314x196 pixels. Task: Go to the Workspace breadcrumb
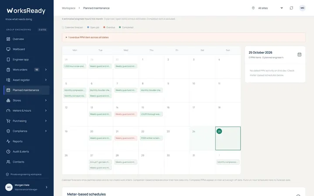(x=68, y=8)
